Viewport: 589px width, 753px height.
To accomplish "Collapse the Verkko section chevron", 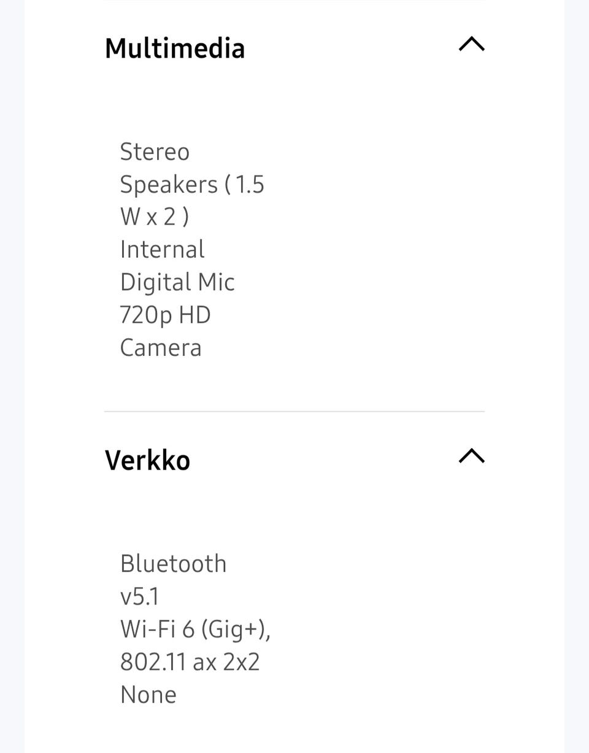I will 471,456.
